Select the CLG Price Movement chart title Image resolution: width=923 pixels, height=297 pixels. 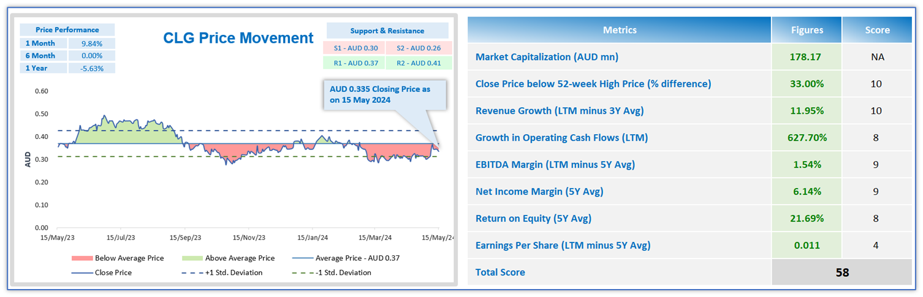(238, 38)
